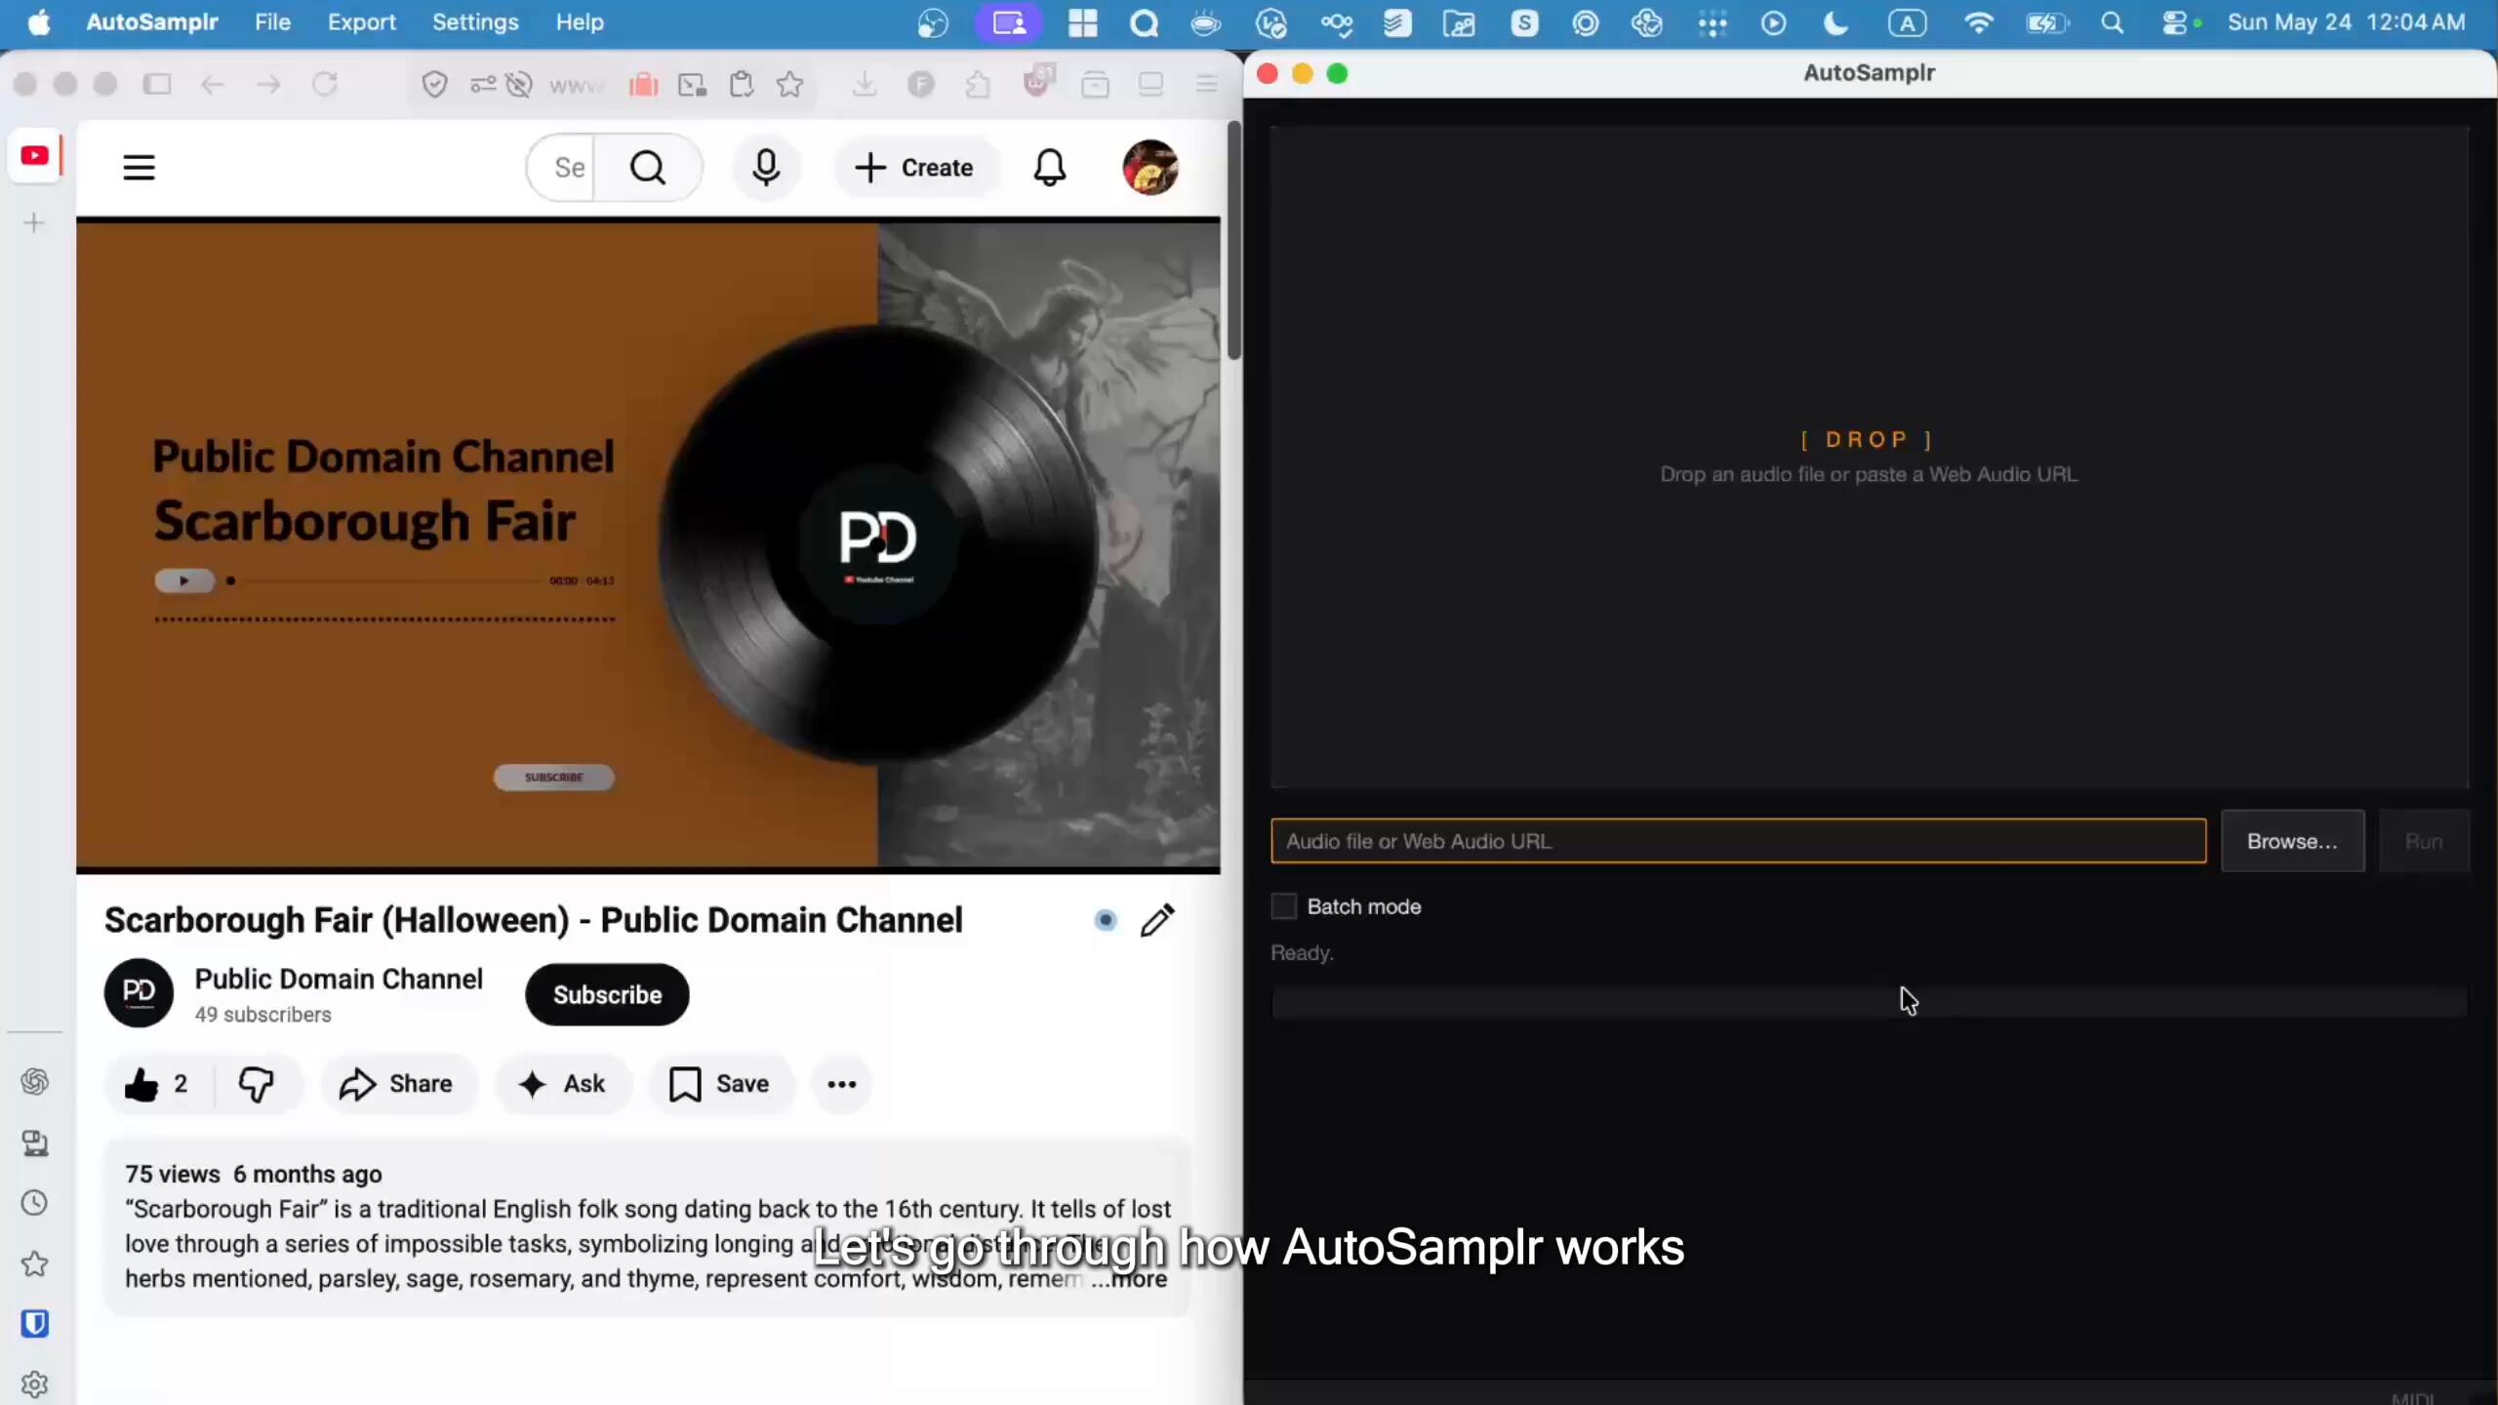Open ChatGPT icon in browser sidebar
The height and width of the screenshot is (1405, 2498).
[x=35, y=1081]
